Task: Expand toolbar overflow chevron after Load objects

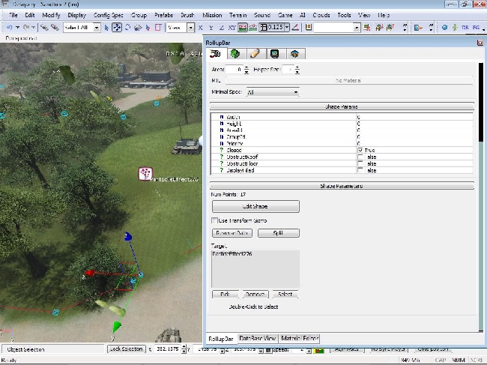Action: pyautogui.click(x=405, y=28)
